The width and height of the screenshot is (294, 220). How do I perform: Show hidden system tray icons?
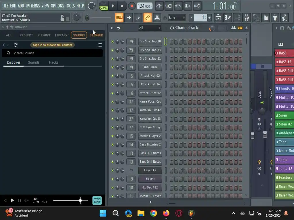click(x=233, y=213)
